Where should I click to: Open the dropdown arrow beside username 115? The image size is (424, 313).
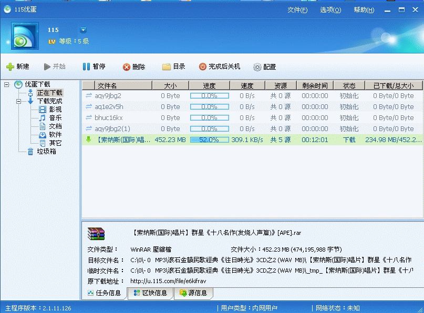tap(83, 30)
